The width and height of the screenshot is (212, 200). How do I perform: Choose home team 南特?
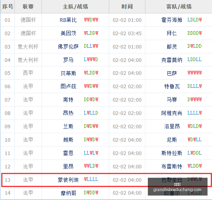coord(68,100)
